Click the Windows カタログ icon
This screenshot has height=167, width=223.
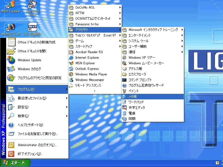pos(11,69)
